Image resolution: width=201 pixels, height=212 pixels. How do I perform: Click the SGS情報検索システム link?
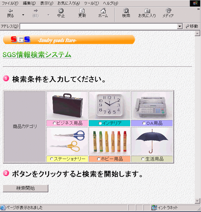(x=37, y=54)
